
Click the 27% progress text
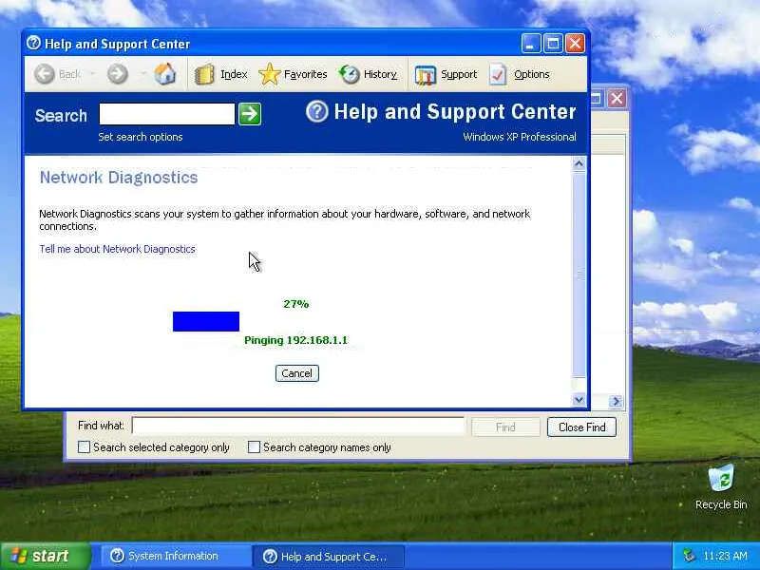(296, 304)
